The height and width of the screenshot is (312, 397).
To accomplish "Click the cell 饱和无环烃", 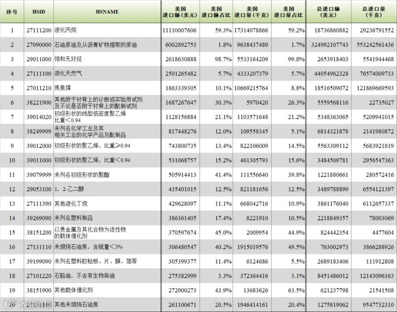I will 68,59.
